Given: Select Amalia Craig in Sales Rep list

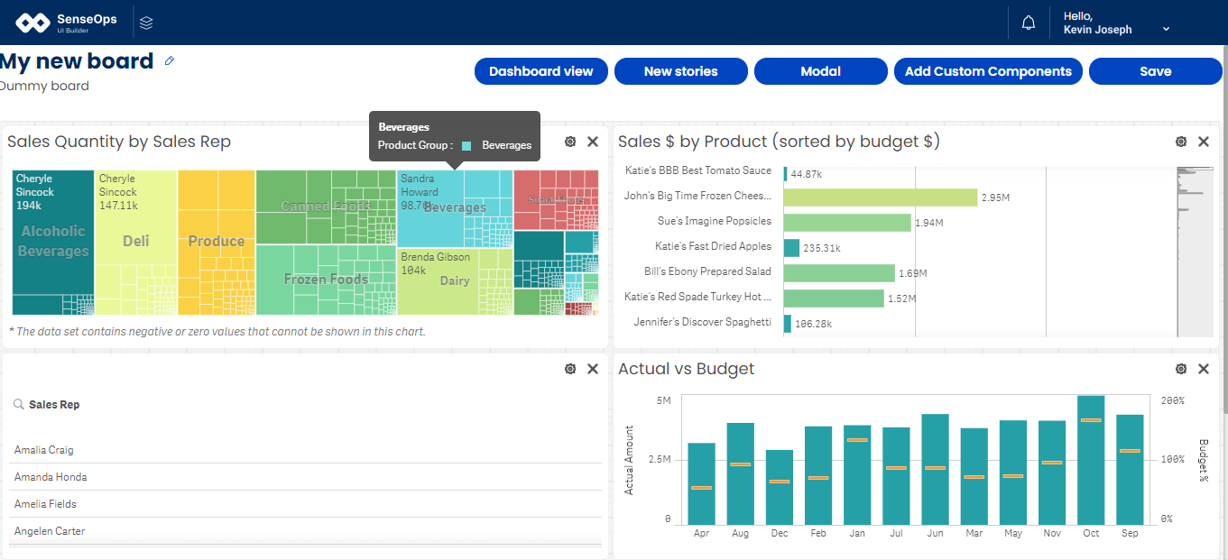Looking at the screenshot, I should pos(306,450).
